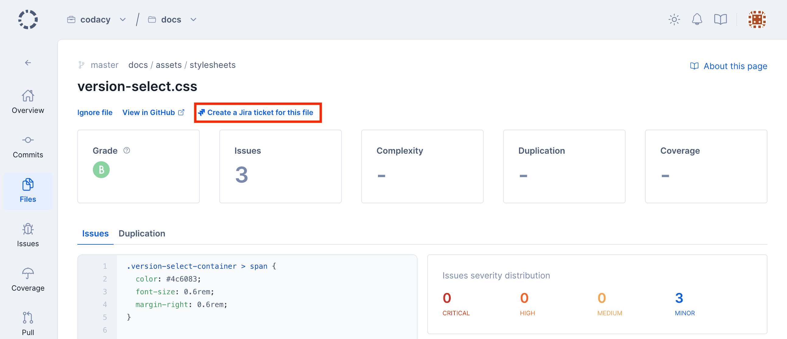Open the master branch selector

tap(104, 65)
